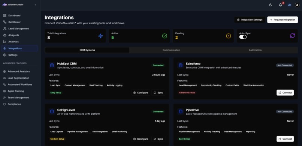Viewport: 302px width, 146px height.
Task: Click the Integration Settings button
Action: tap(250, 20)
